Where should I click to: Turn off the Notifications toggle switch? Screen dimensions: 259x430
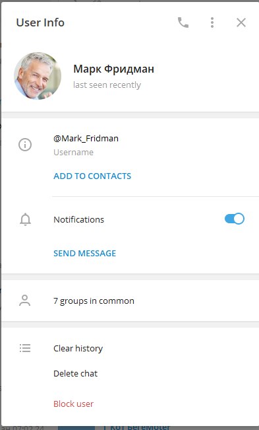[235, 219]
